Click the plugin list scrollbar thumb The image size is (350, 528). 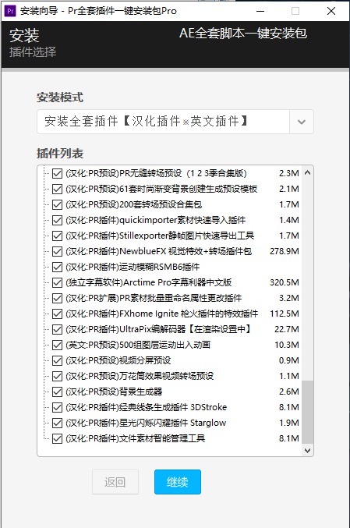coord(307,412)
